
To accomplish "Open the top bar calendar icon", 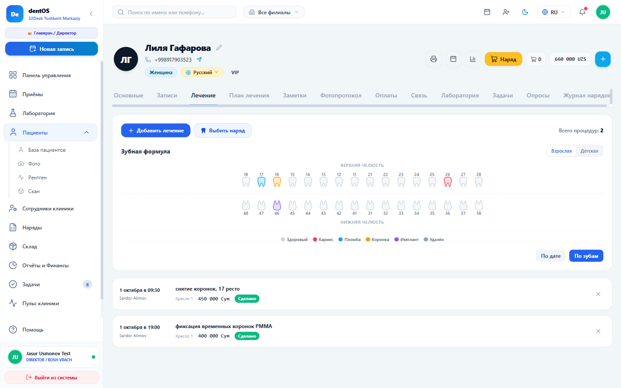I will click(x=487, y=12).
